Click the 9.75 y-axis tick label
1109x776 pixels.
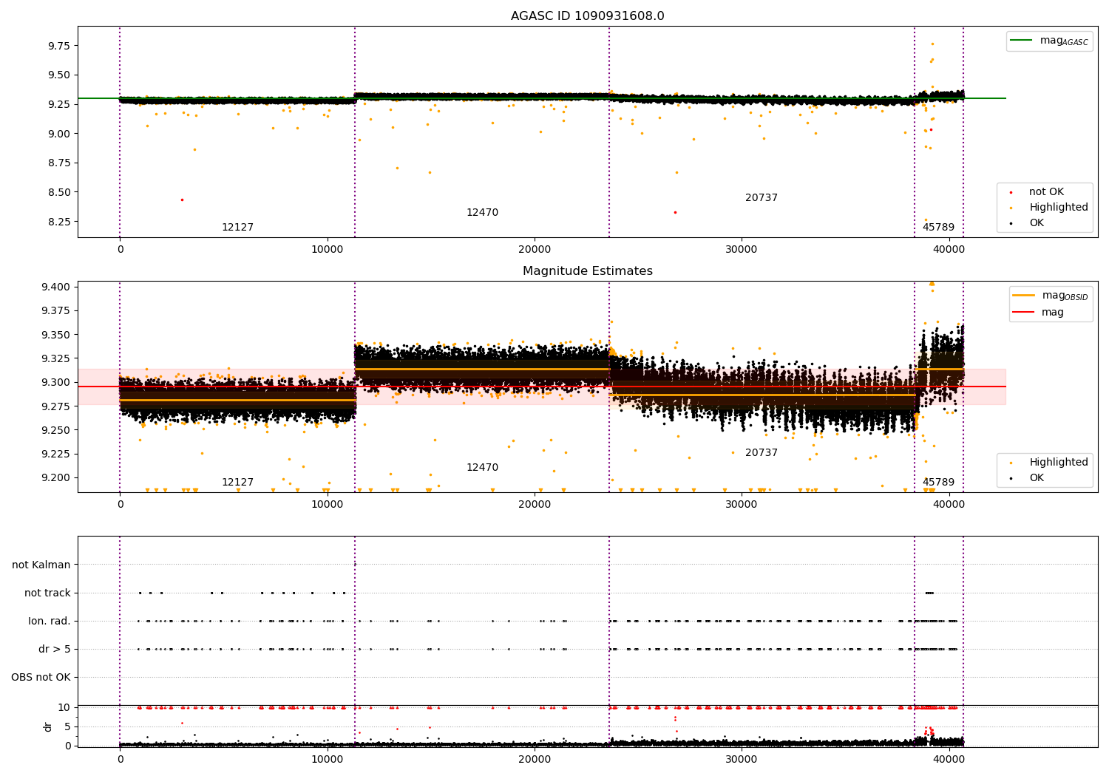pos(59,46)
